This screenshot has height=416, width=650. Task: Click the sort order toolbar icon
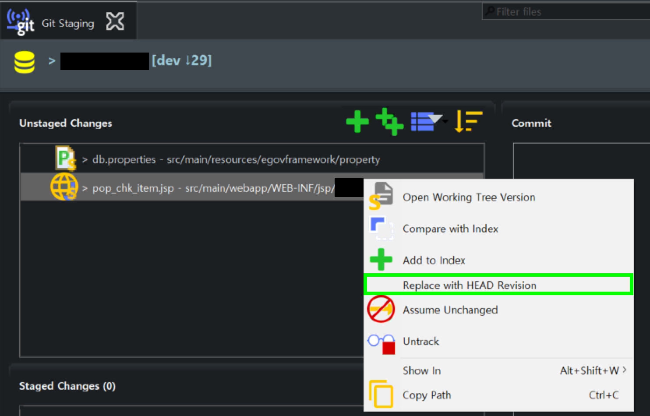[468, 122]
